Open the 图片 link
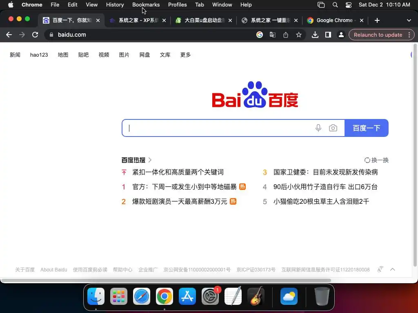The height and width of the screenshot is (313, 418). point(124,55)
